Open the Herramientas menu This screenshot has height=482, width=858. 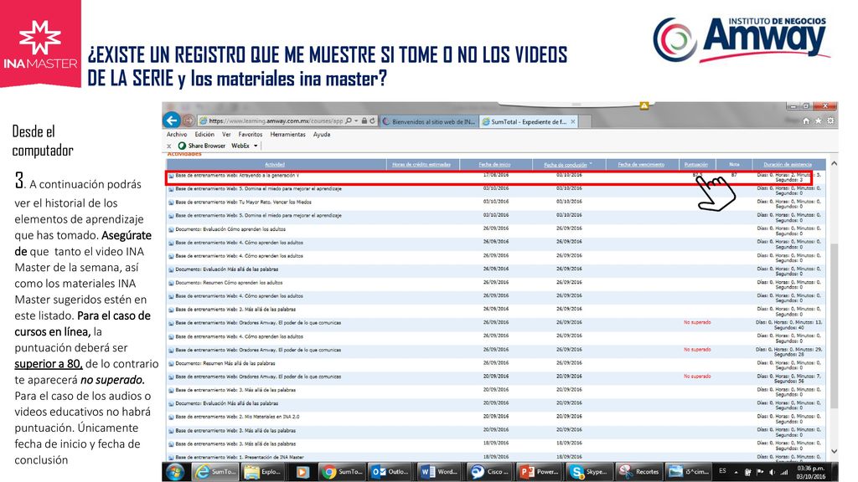tap(288, 135)
